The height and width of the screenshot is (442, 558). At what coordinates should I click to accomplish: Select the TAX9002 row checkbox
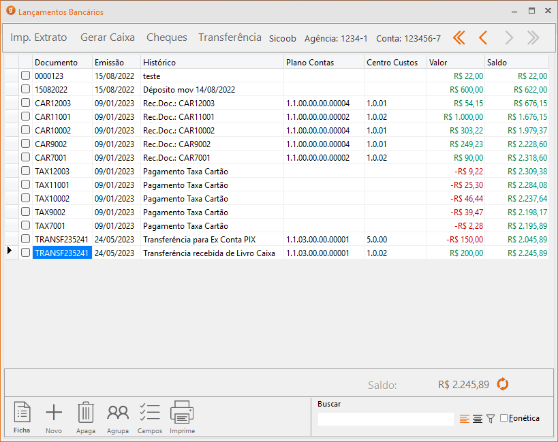point(25,212)
